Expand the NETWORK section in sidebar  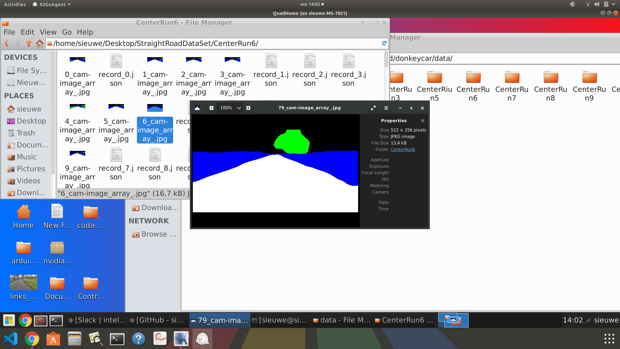pos(149,220)
